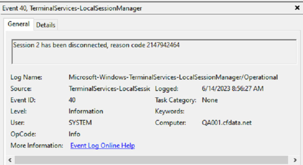
Task: Click the horizontal scrollbar thumb
Action: pos(151,160)
